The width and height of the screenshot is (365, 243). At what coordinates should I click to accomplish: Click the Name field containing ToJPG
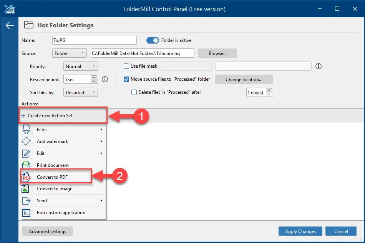pyautogui.click(x=95, y=40)
